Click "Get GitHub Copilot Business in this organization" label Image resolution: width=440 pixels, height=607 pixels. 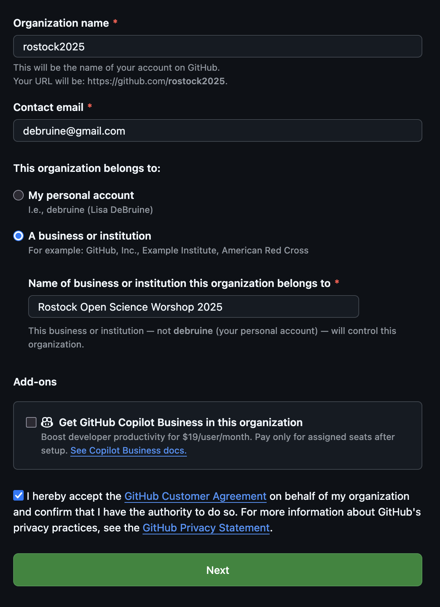point(181,423)
